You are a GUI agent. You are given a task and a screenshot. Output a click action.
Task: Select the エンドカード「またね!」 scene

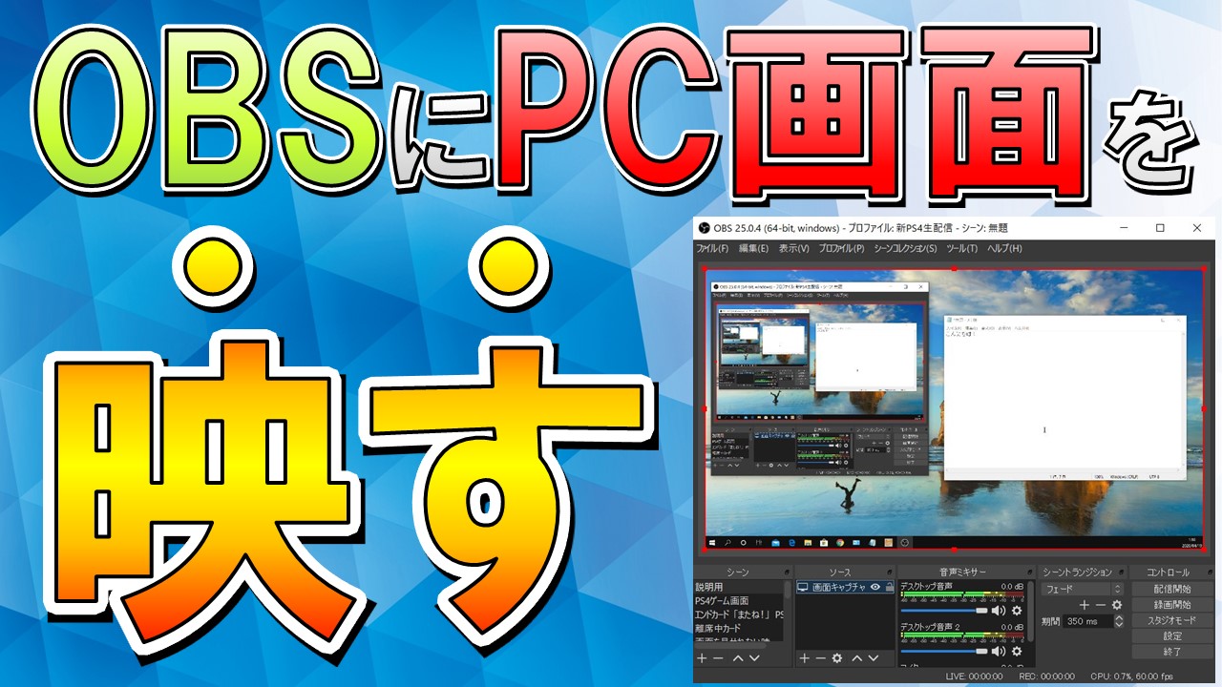pyautogui.click(x=739, y=614)
